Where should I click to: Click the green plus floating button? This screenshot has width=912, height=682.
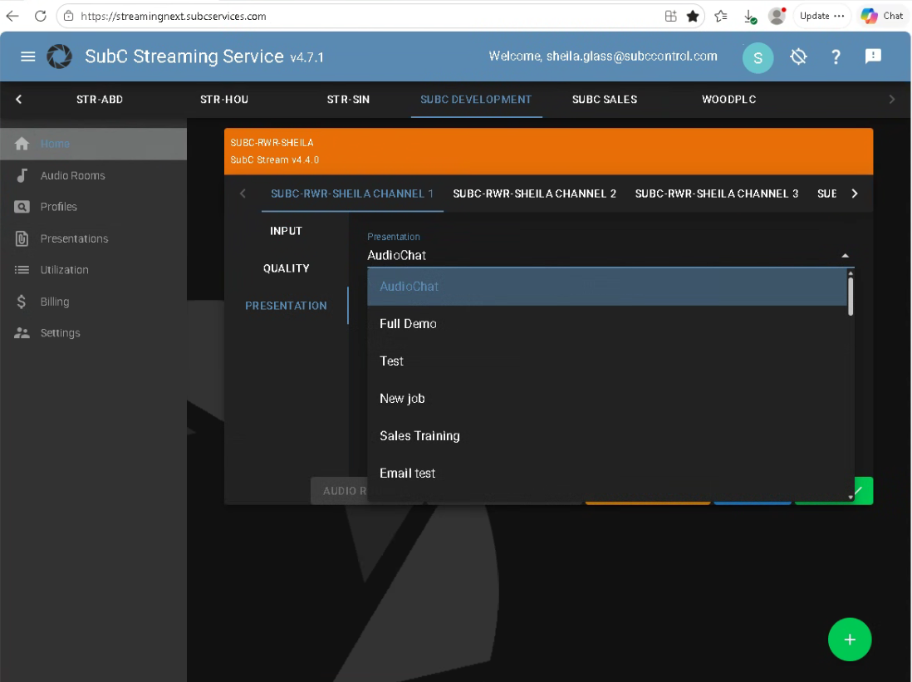point(849,640)
